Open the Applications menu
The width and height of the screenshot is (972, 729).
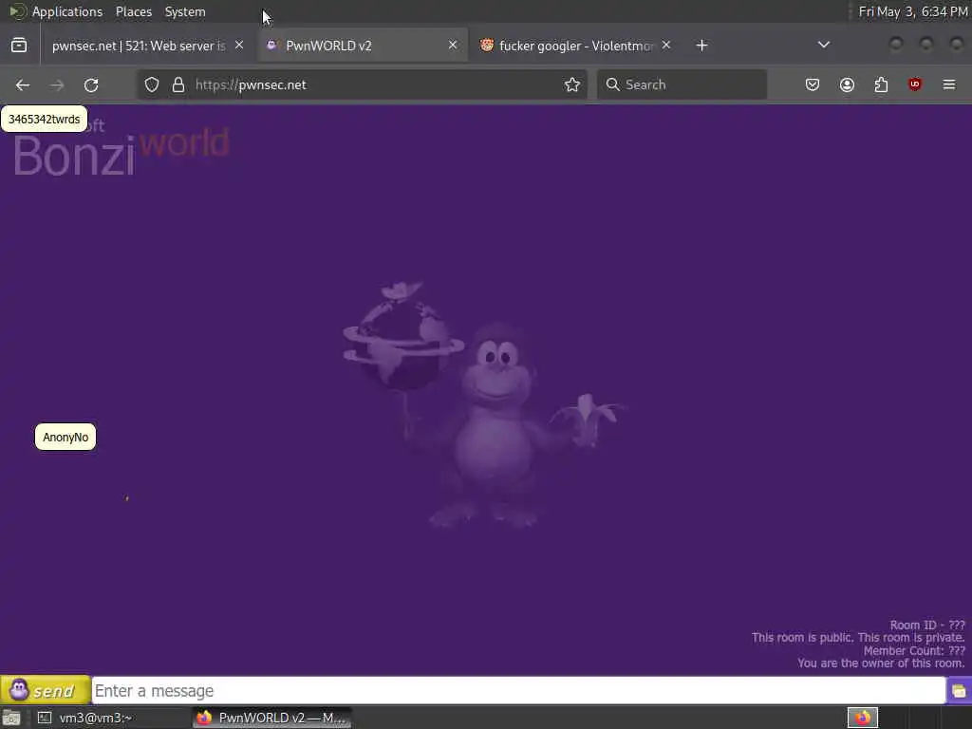click(67, 11)
